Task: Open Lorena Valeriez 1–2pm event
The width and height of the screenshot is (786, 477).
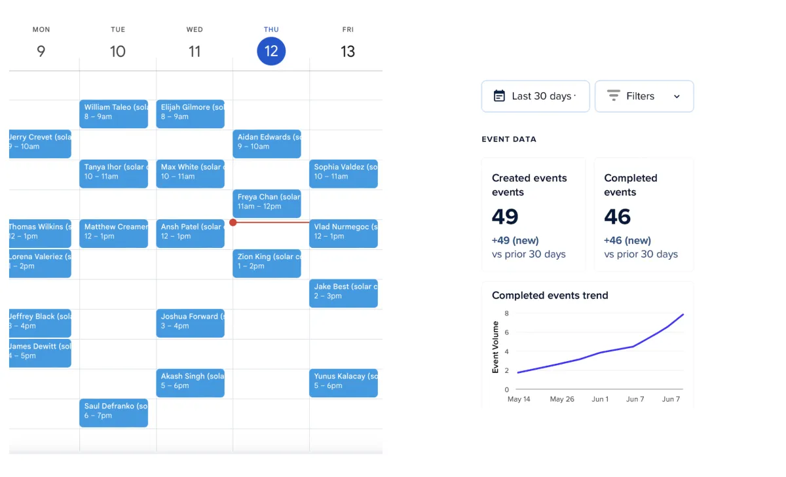Action: [x=40, y=264]
